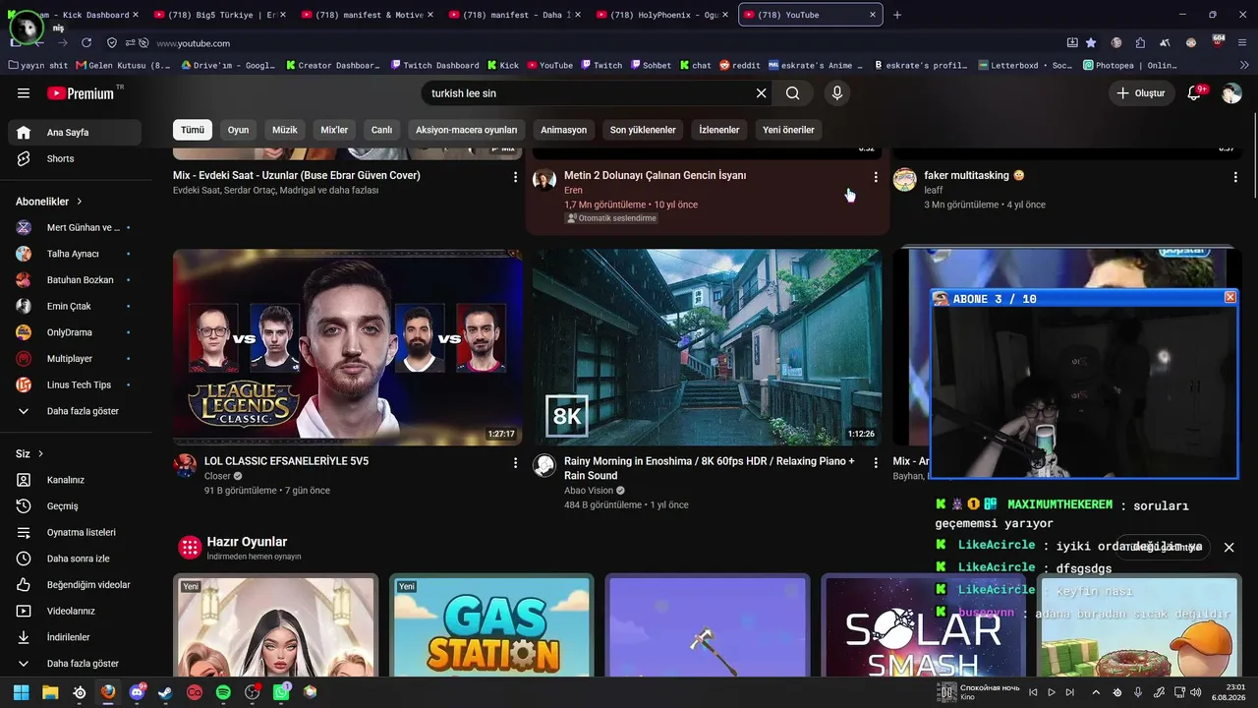1258x708 pixels.
Task: Open the Gas Station playable game
Action: click(491, 625)
